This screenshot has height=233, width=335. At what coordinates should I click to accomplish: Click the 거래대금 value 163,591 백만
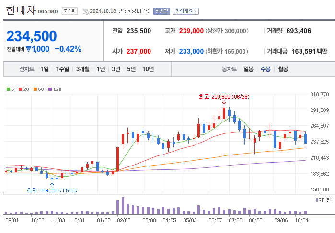pos(310,51)
